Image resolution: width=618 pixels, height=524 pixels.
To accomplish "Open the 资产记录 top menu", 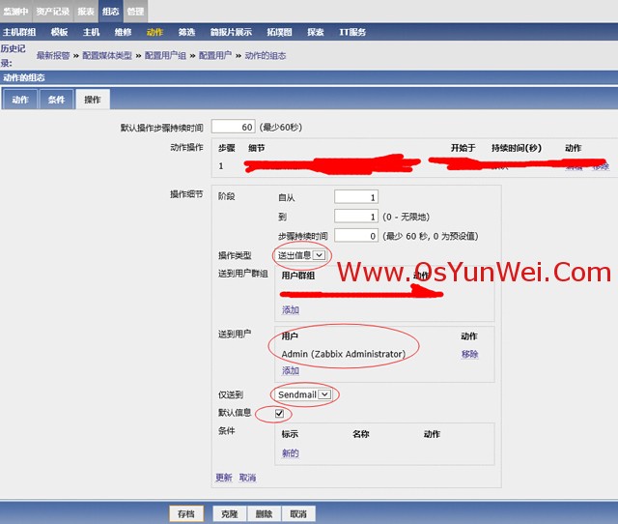I will pyautogui.click(x=52, y=11).
